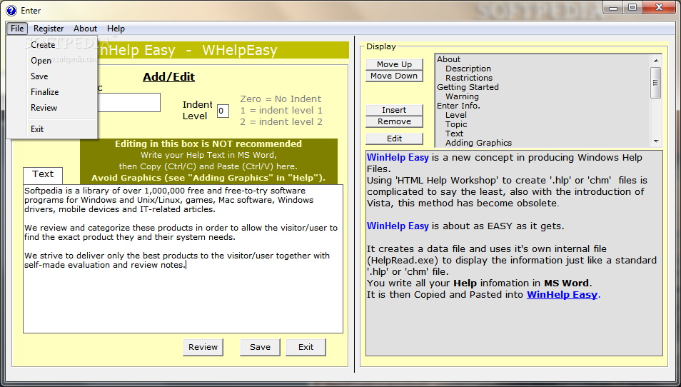This screenshot has height=387, width=681.
Task: Choose Exit in the File dropdown menu
Action: pos(51,129)
